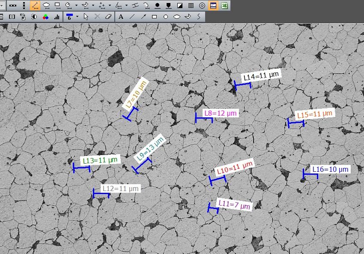Select the angle measurement tool
This screenshot has height=254, width=364.
click(119, 5)
